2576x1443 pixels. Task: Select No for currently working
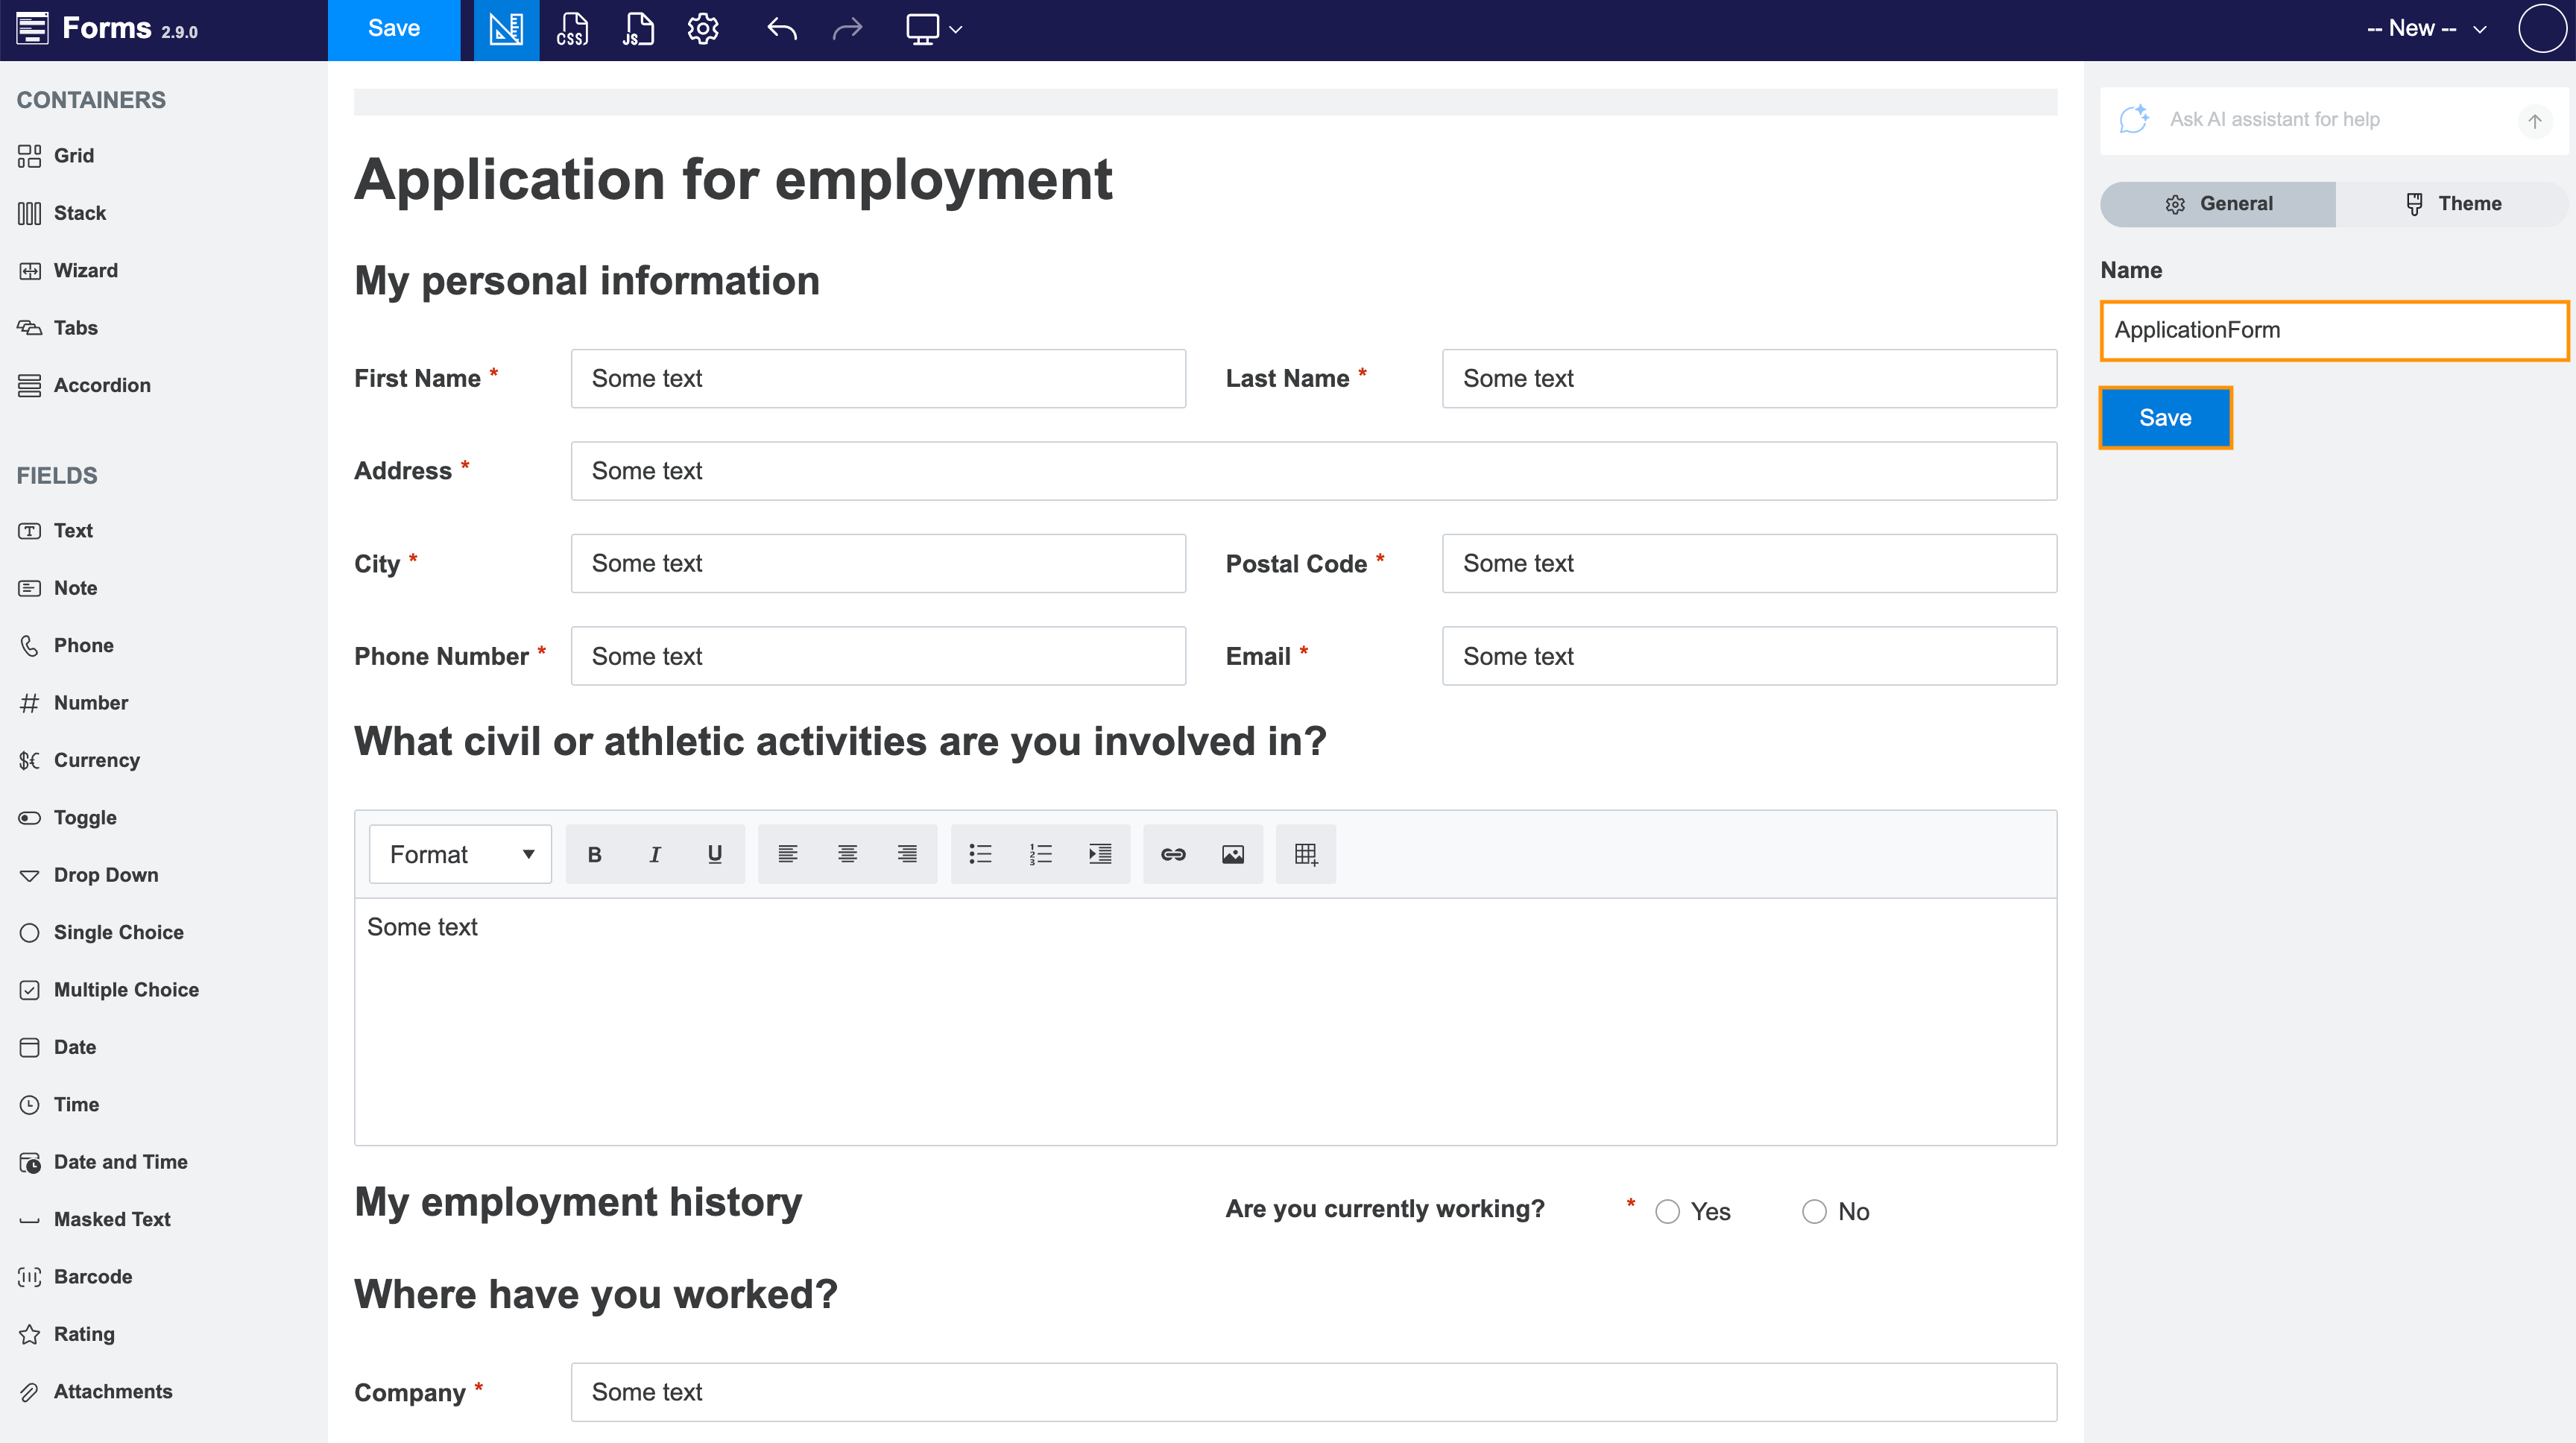[x=1814, y=1212]
